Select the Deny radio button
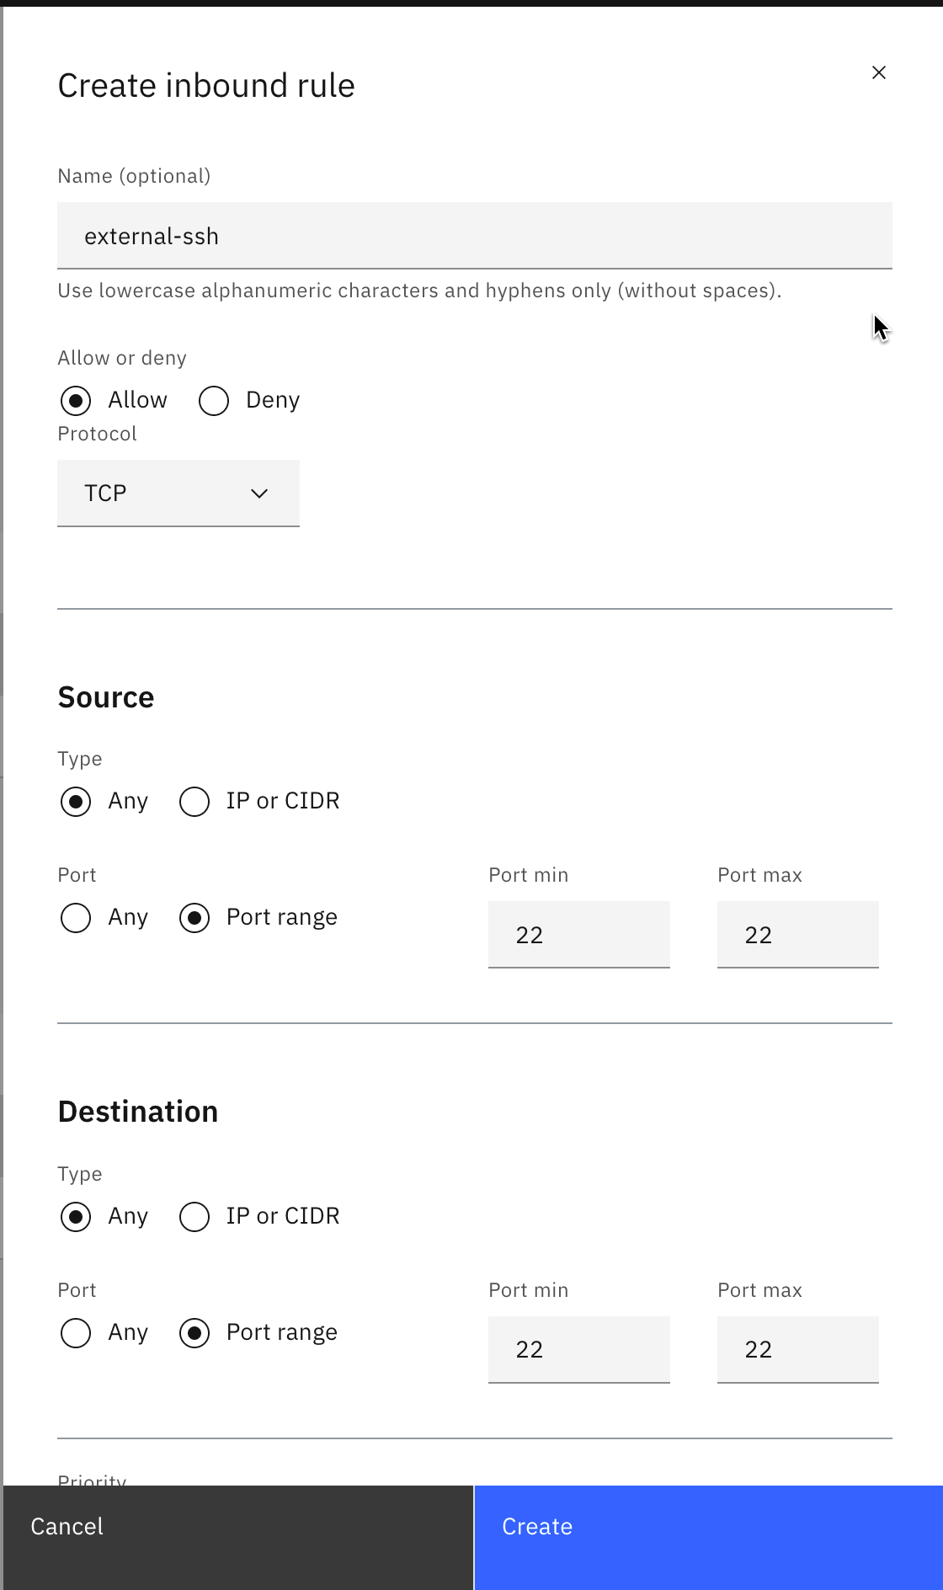 click(x=213, y=401)
